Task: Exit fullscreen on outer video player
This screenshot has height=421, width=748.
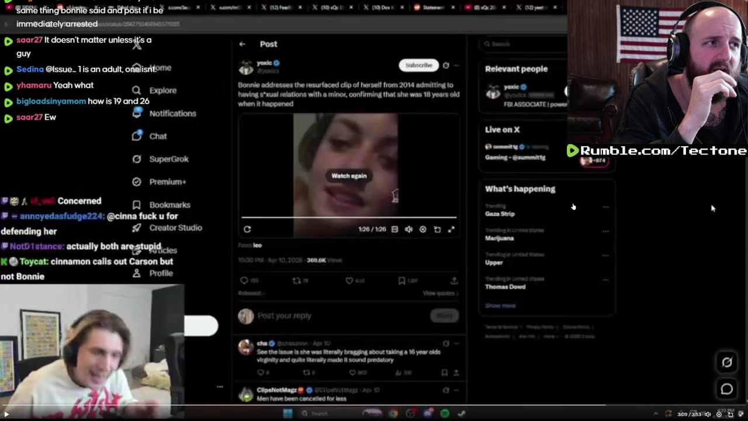Action: coord(741,414)
